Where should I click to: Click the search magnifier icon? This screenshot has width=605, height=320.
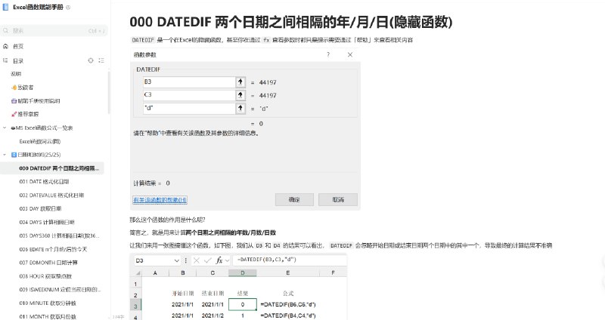click(6, 30)
